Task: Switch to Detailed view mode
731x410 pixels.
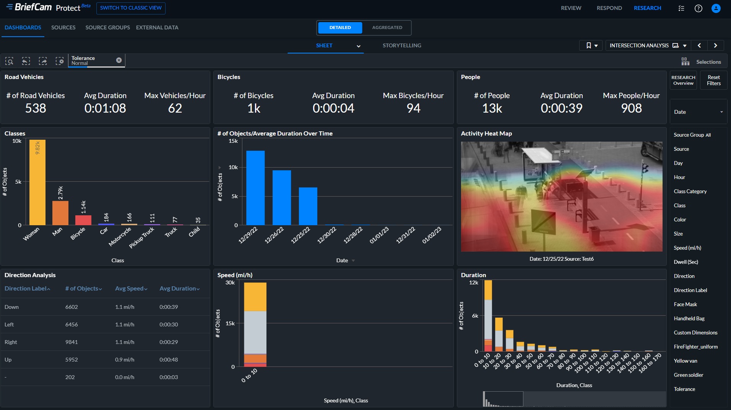Action: pyautogui.click(x=340, y=27)
